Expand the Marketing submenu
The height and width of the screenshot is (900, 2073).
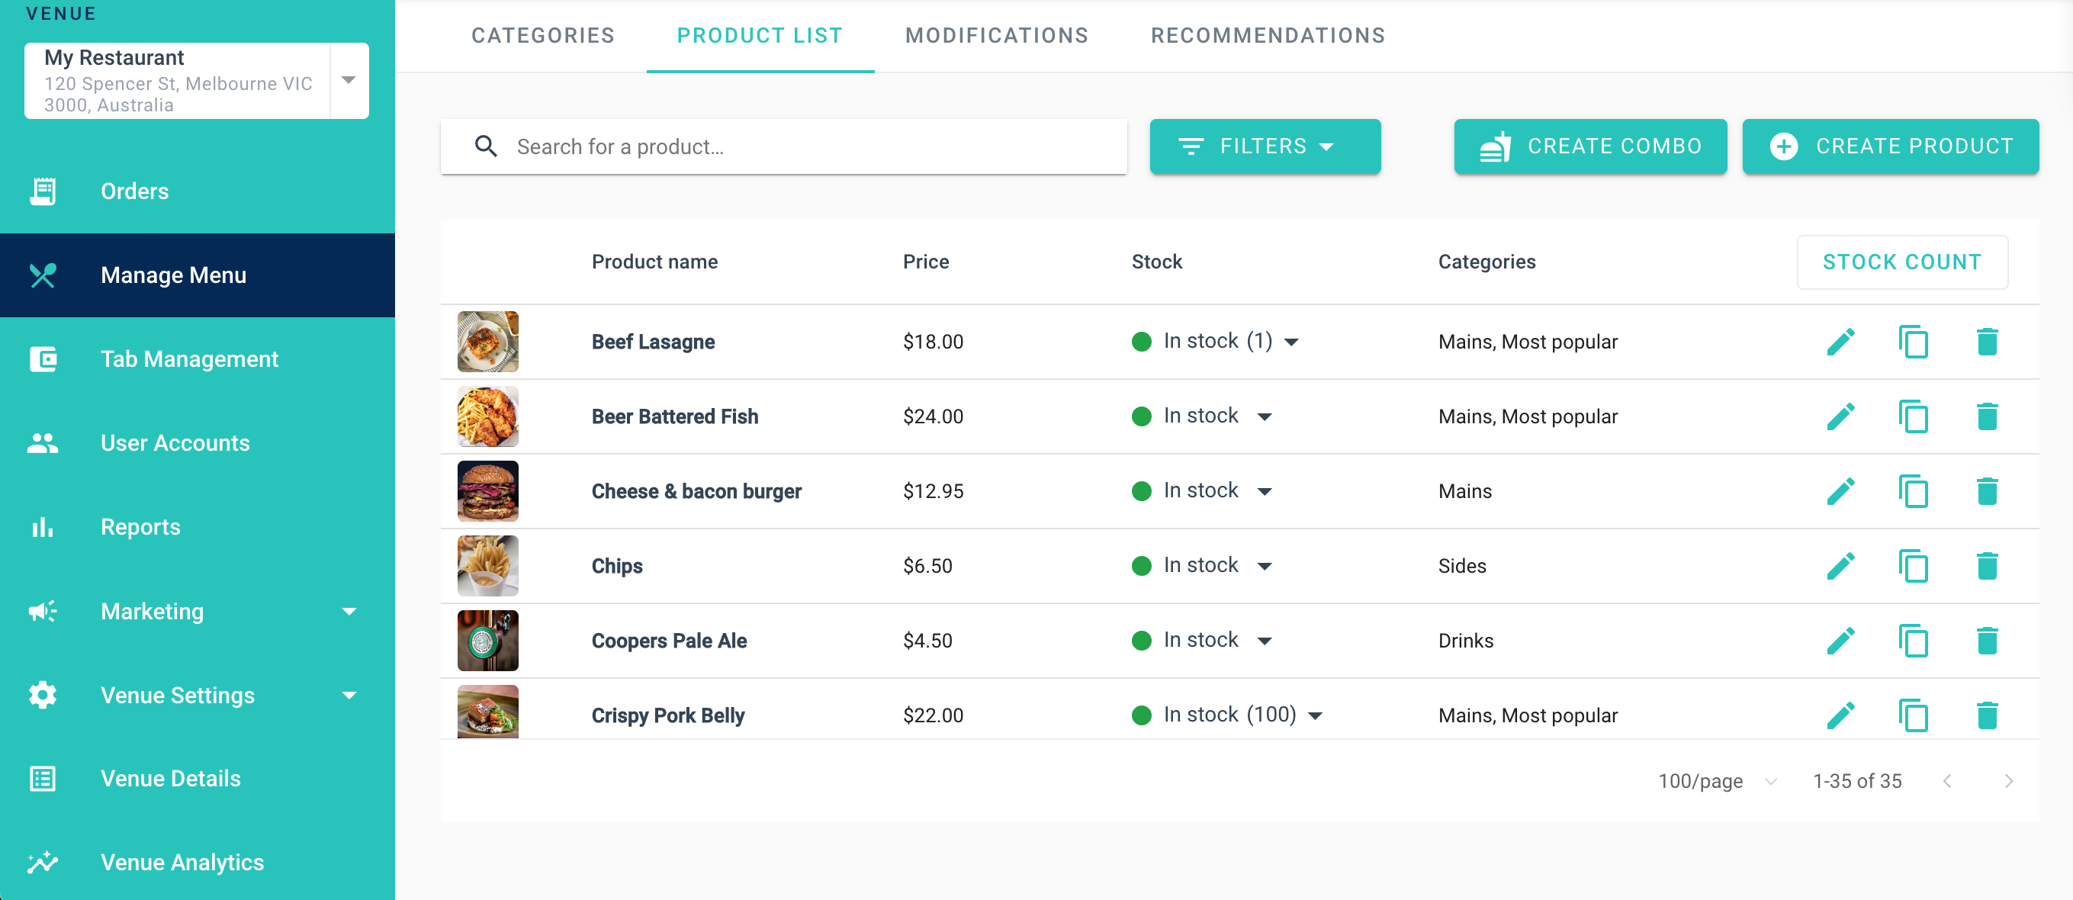click(349, 612)
